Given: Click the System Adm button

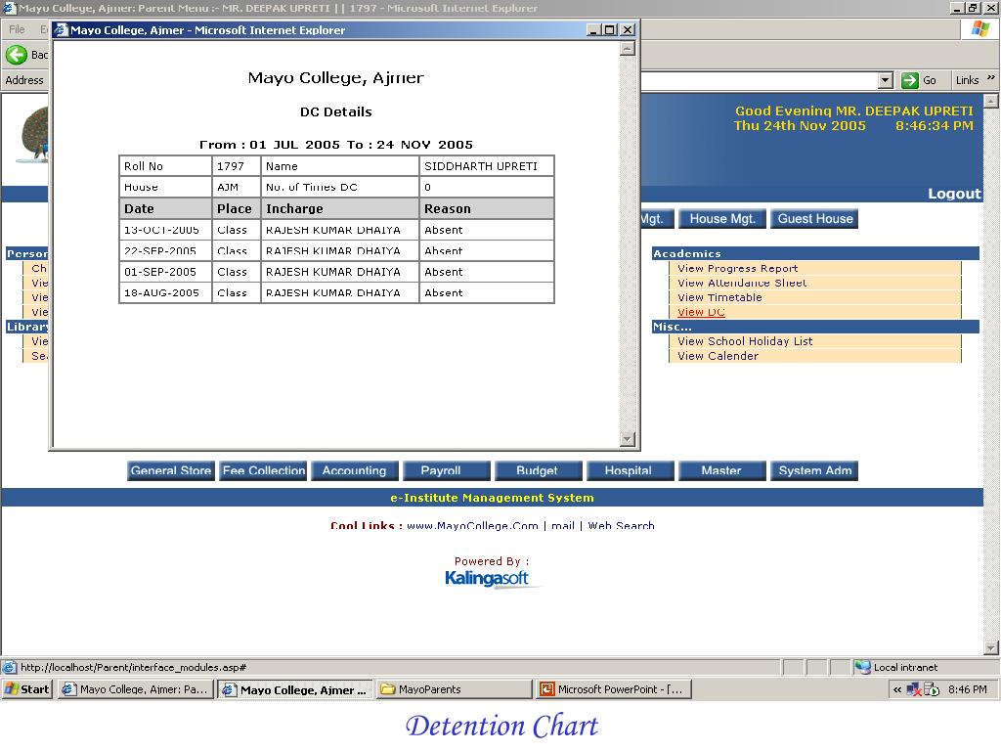Looking at the screenshot, I should tap(814, 471).
